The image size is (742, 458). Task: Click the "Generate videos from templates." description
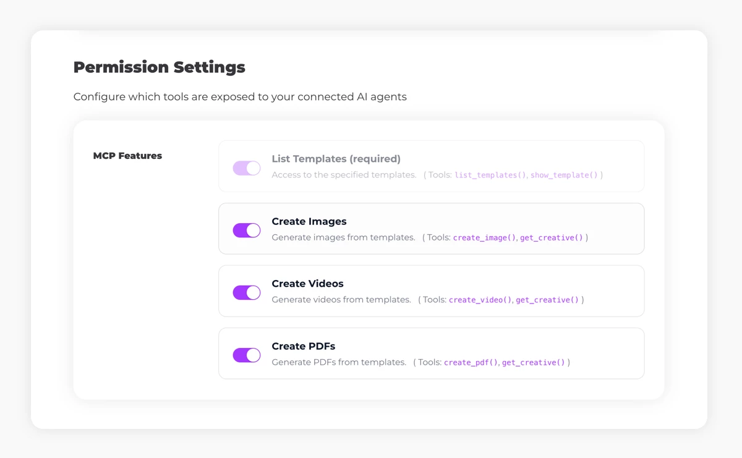(341, 300)
